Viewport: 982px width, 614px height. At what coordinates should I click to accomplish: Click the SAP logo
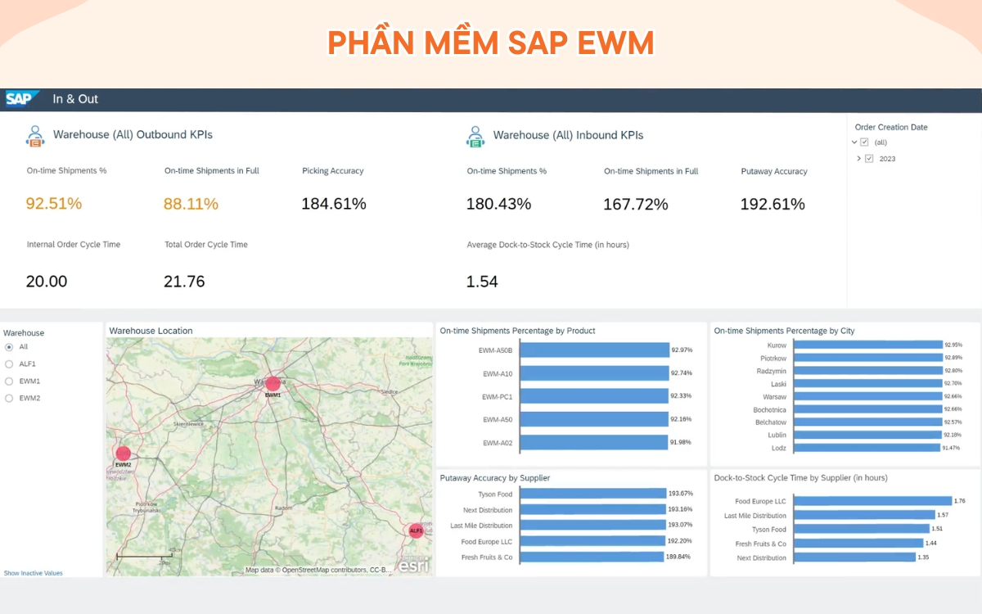pos(22,99)
